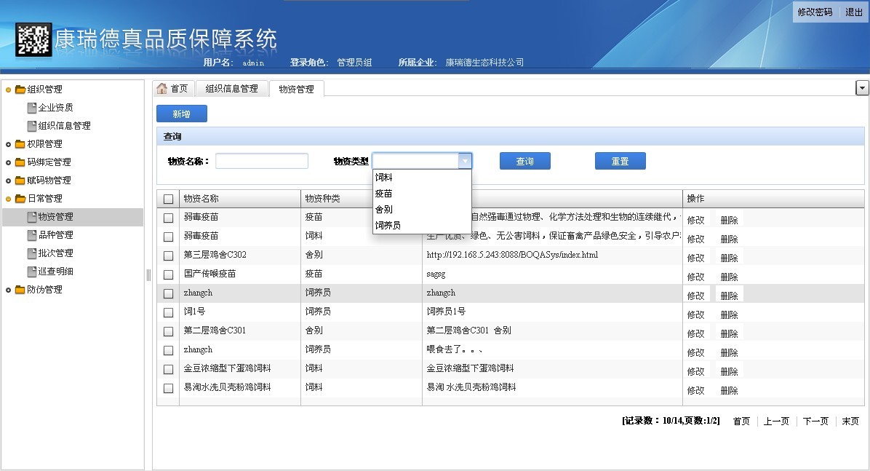
Task: Select the 物资管理 tab
Action: tap(297, 89)
